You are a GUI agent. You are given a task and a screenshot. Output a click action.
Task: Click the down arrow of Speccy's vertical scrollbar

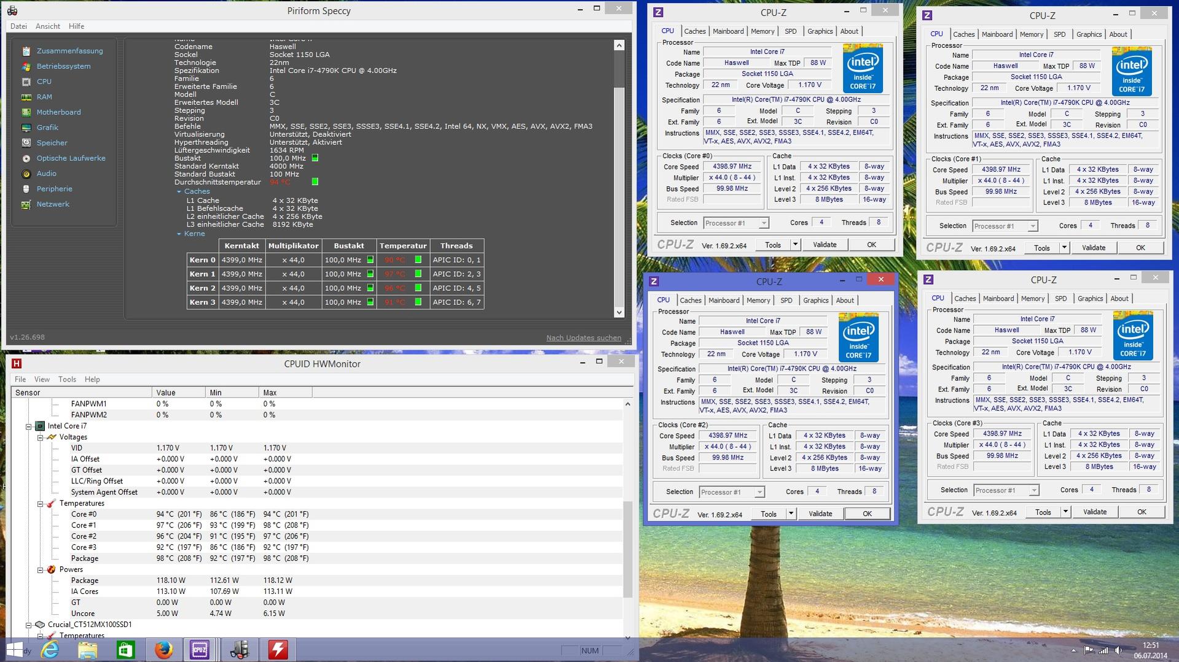tap(619, 312)
